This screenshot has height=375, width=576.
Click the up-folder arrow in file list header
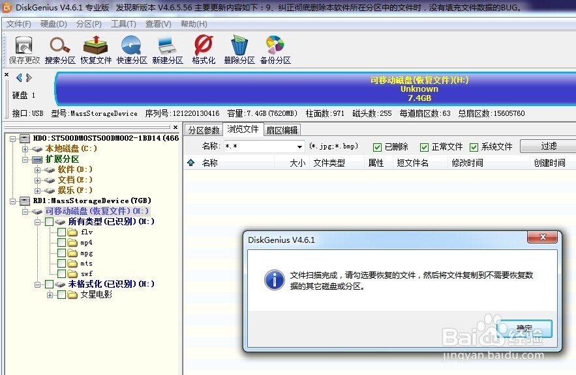pyautogui.click(x=191, y=162)
